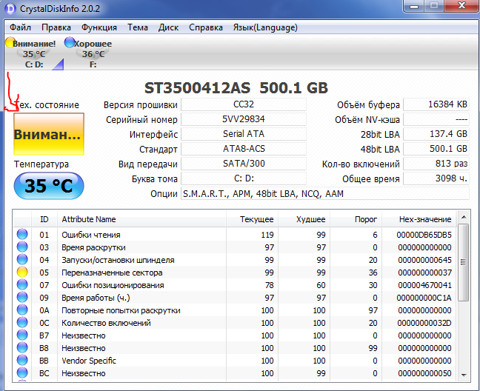
Task: Click the empty Объём NV-кэша field
Action: pos(436,119)
